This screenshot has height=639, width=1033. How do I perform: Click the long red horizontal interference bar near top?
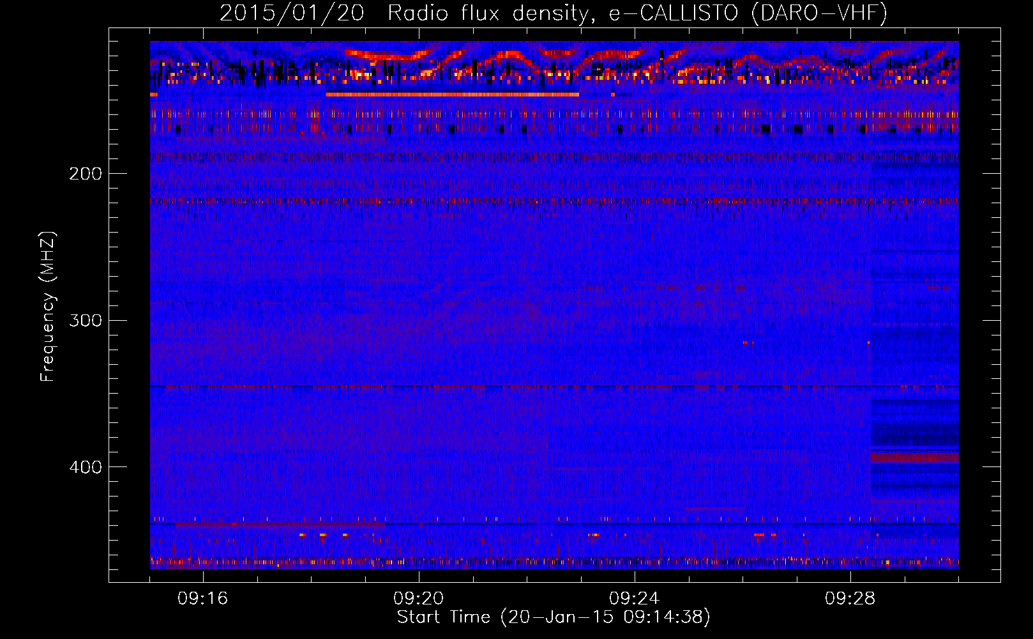(452, 95)
